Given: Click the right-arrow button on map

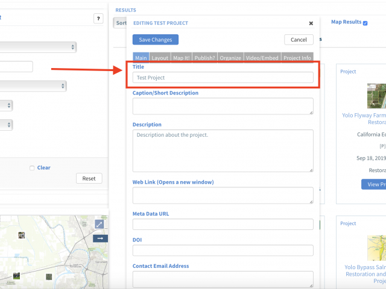Looking at the screenshot, I should click(x=100, y=238).
